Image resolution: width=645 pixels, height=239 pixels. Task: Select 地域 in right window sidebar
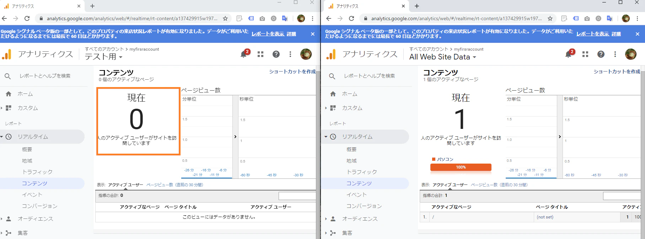click(x=351, y=161)
